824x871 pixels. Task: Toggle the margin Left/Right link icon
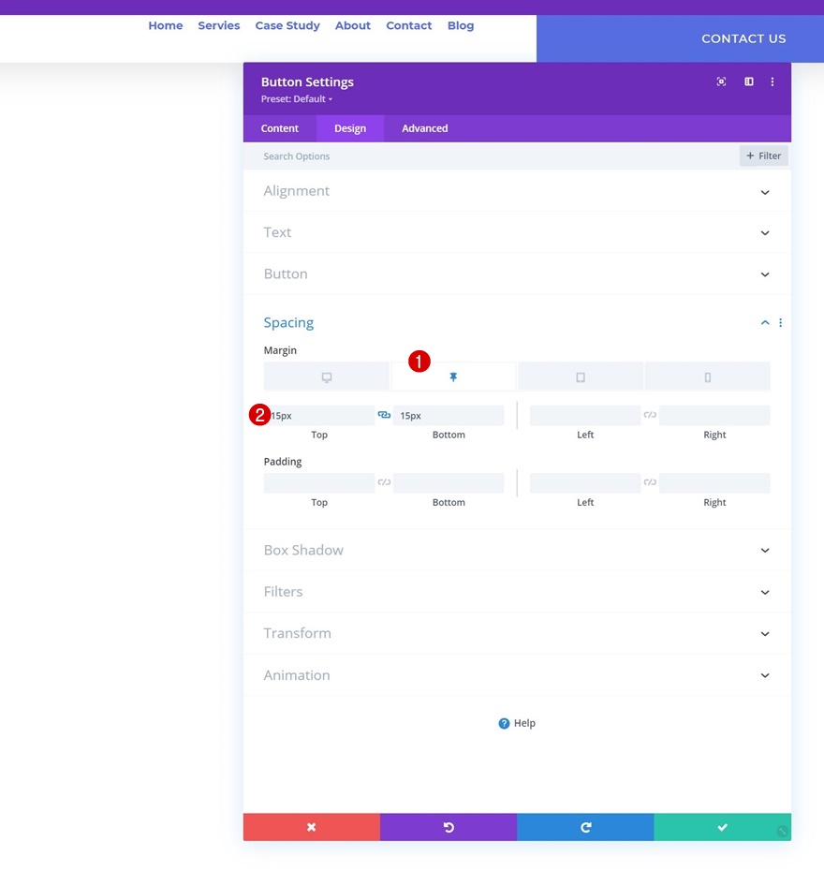click(650, 415)
